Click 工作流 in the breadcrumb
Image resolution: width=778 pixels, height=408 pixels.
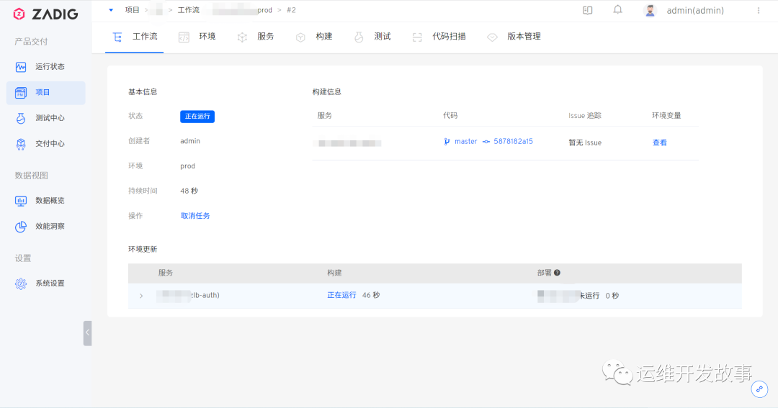(x=189, y=10)
